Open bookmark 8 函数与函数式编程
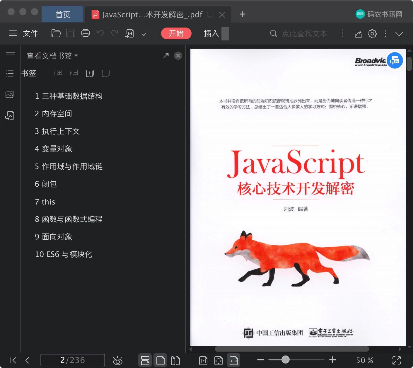Image resolution: width=413 pixels, height=368 pixels. [x=69, y=219]
